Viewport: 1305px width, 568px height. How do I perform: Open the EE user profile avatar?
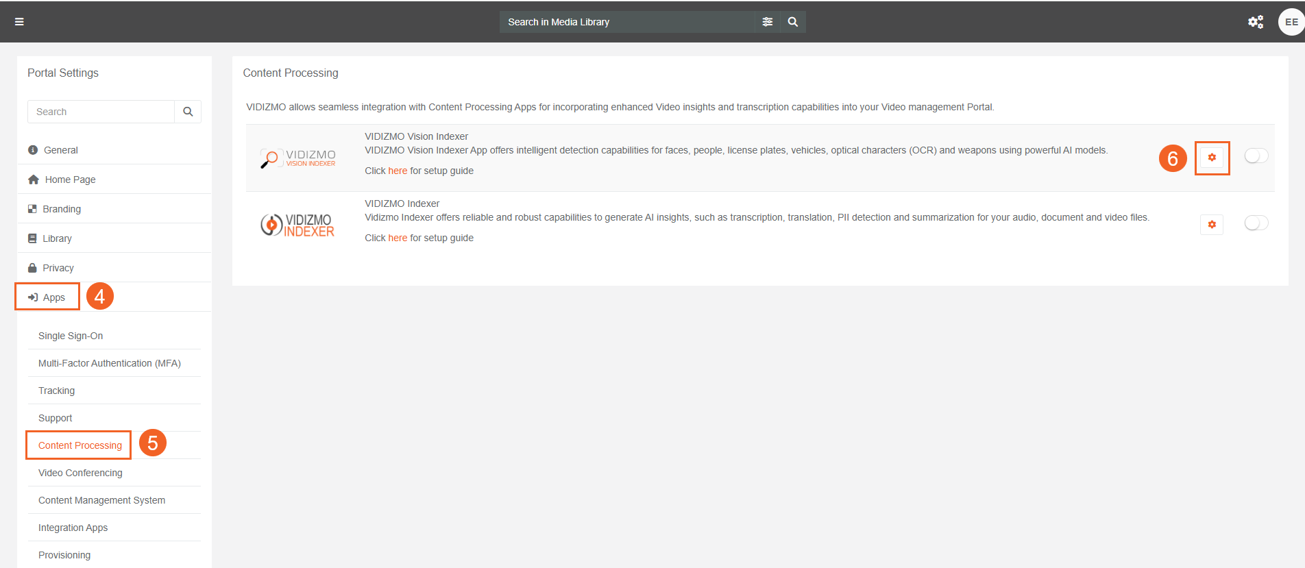(x=1291, y=22)
